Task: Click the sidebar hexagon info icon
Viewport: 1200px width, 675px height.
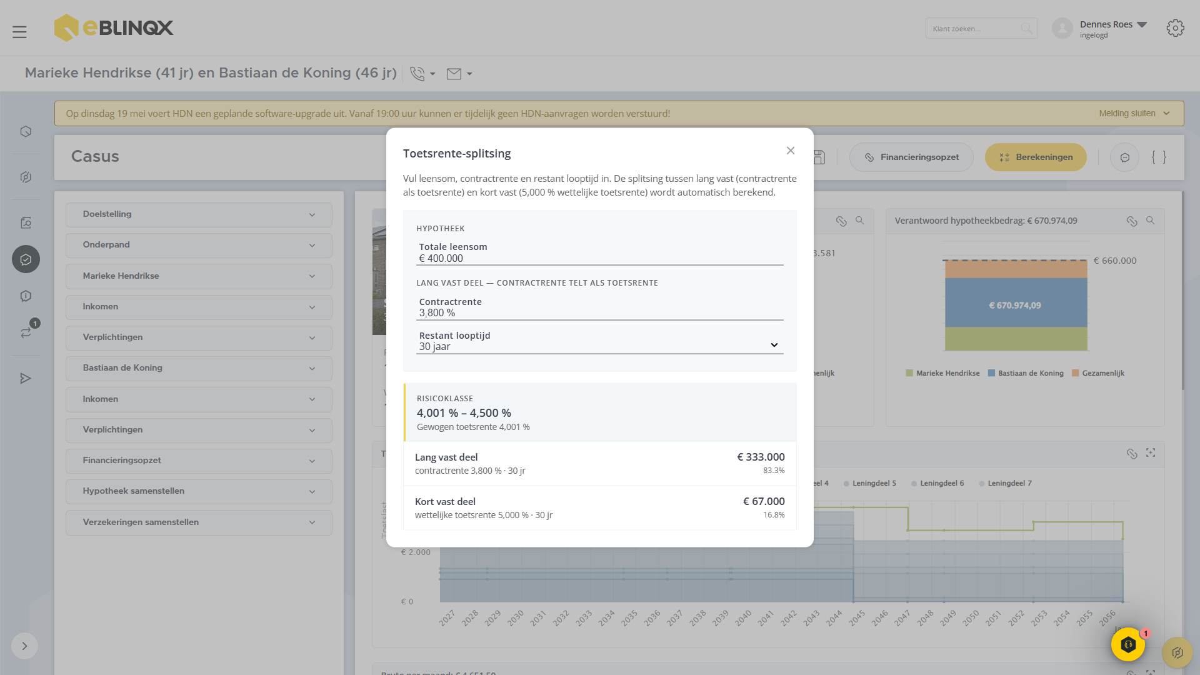Action: tap(26, 296)
